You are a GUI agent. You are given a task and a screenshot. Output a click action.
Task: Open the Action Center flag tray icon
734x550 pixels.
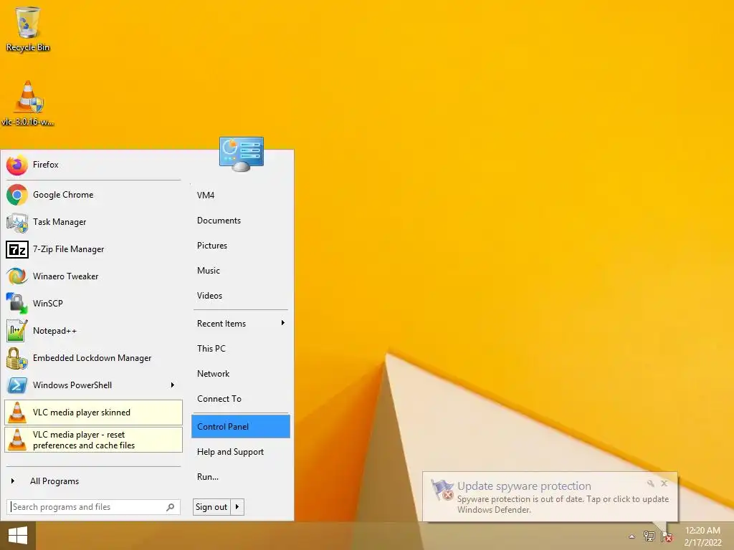(x=666, y=536)
